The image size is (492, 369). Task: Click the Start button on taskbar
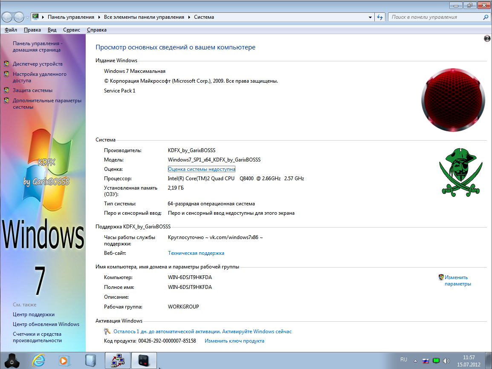(12, 360)
